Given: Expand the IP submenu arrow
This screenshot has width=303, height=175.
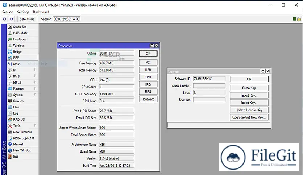Looking at the screenshot, I should tap(35, 70).
